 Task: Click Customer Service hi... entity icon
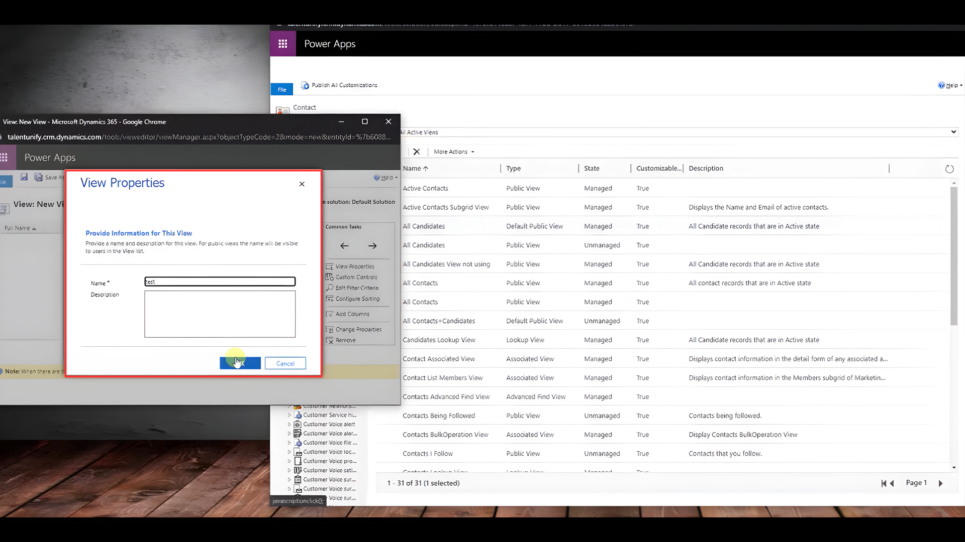point(298,415)
